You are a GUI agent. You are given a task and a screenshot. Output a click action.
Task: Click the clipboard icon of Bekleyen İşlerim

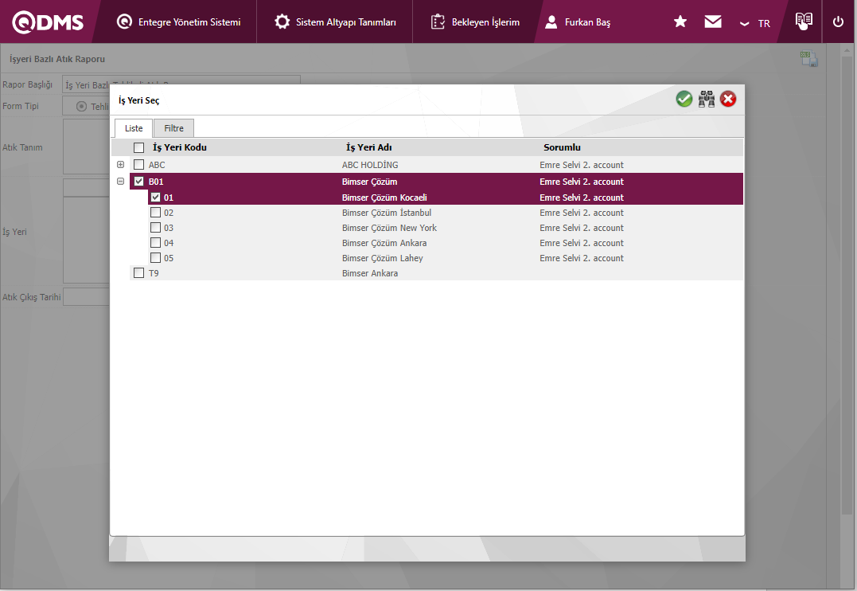point(438,22)
